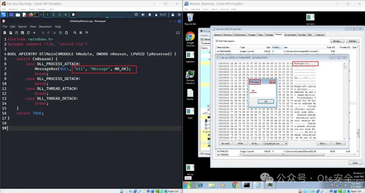The image size is (365, 193).
Task: Click the Windows Start orb
Action: (188, 185)
